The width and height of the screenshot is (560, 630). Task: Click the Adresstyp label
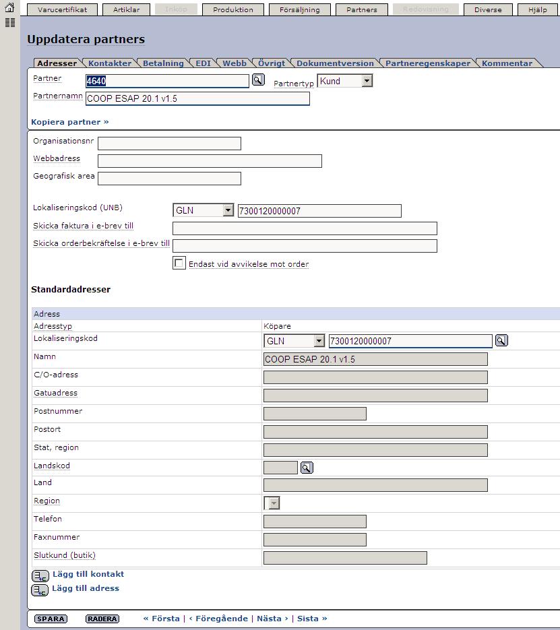tap(53, 326)
